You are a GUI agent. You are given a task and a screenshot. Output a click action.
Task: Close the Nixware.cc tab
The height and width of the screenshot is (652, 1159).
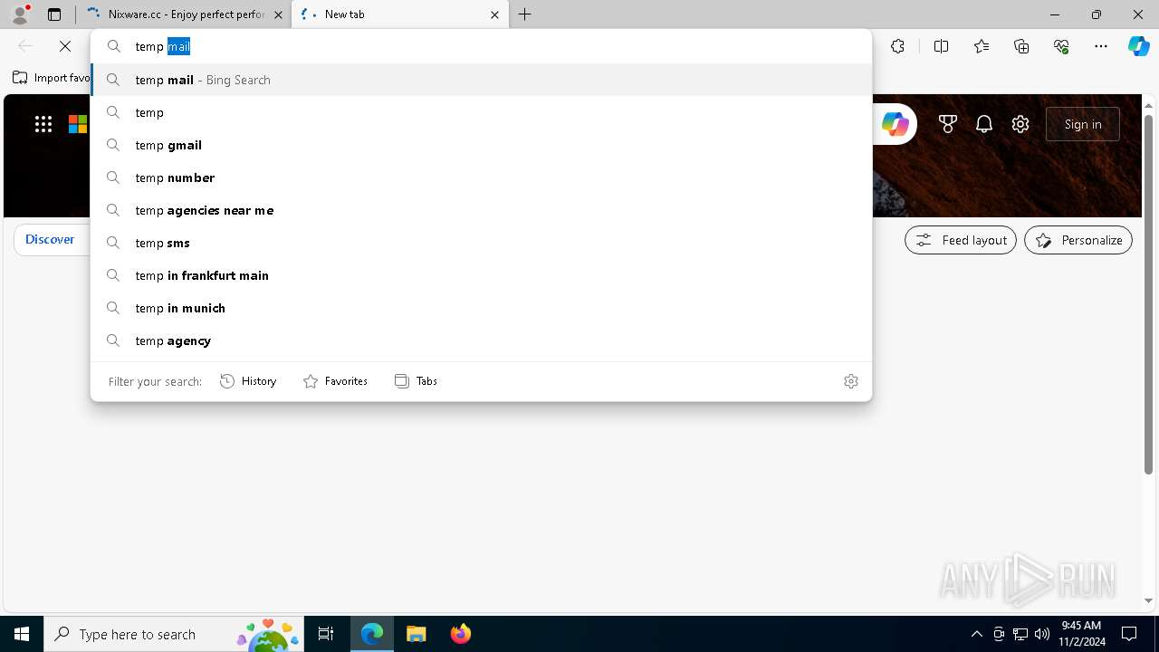(x=278, y=14)
